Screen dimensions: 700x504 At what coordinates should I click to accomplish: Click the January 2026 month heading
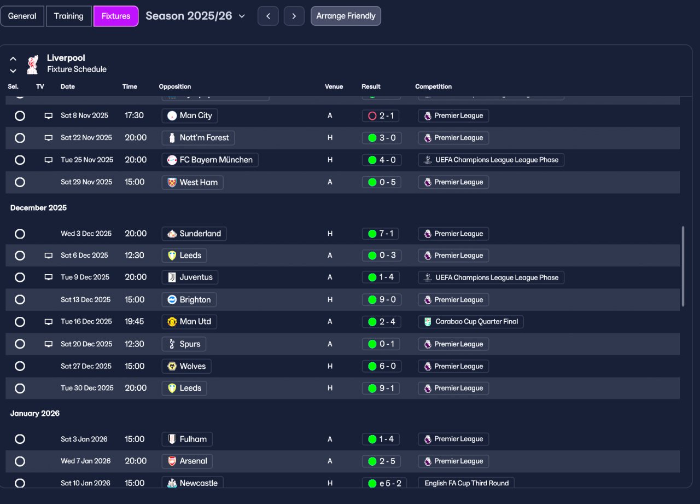tap(35, 414)
